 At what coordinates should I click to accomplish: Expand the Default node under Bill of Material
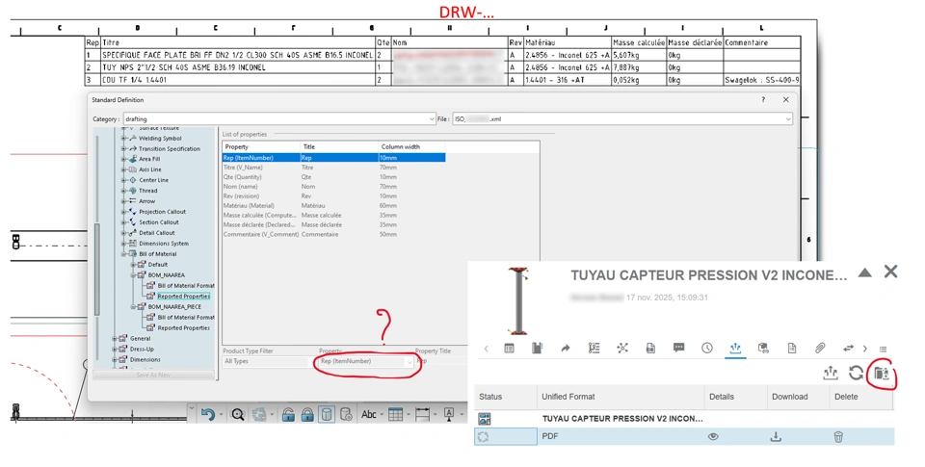133,265
